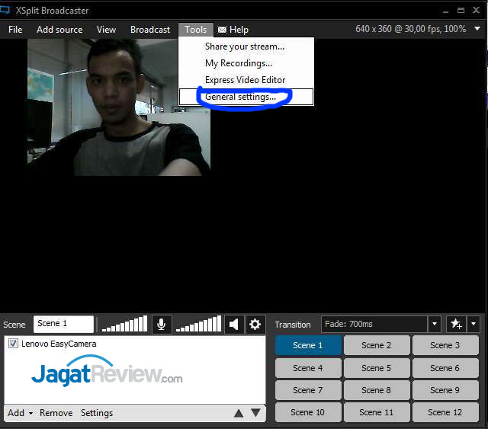Mute the microphone icon

(162, 325)
